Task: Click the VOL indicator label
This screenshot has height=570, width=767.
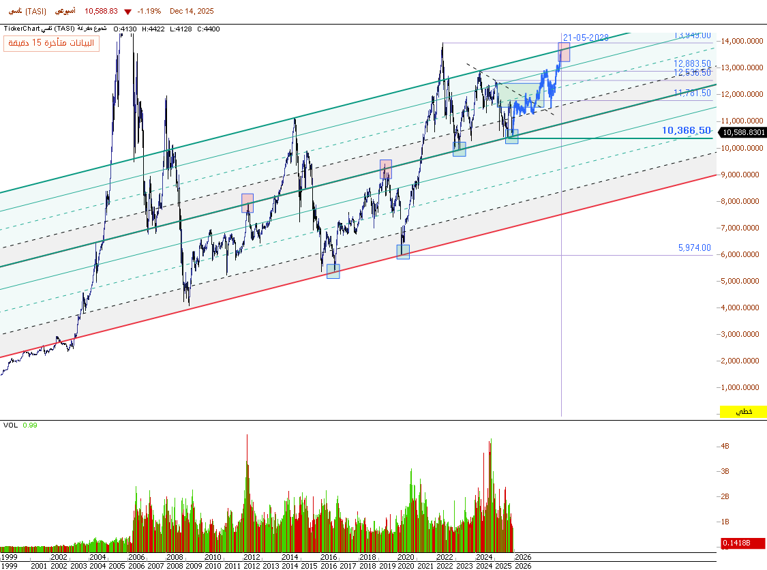Action: [x=10, y=425]
